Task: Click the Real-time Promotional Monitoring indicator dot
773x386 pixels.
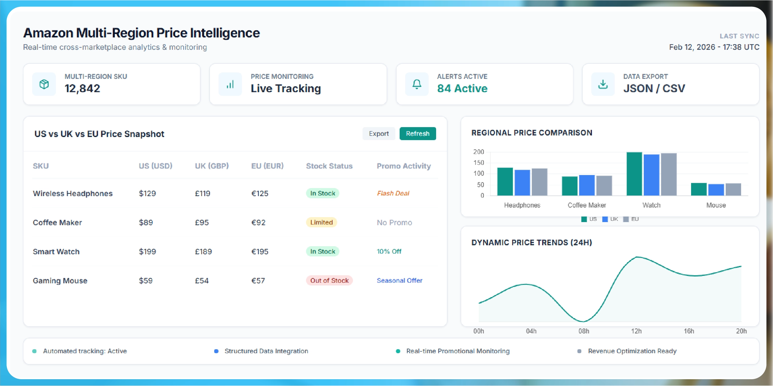Action: click(x=398, y=351)
